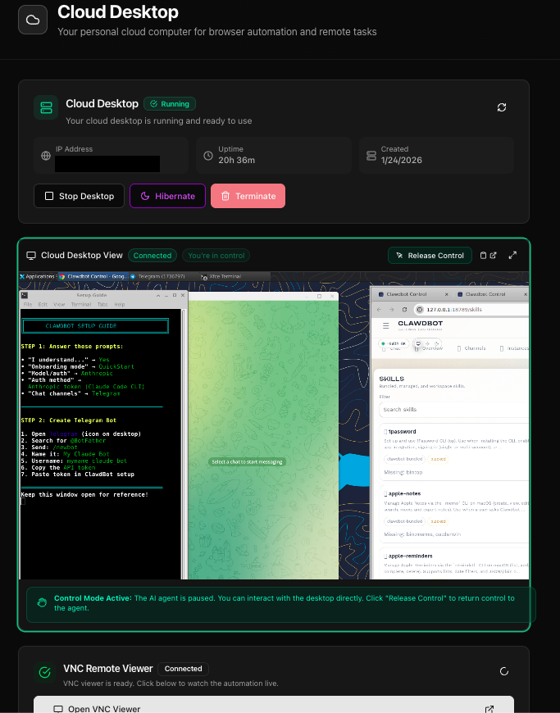Refresh the Cloud Desktop status
560x713 pixels.
[x=501, y=107]
